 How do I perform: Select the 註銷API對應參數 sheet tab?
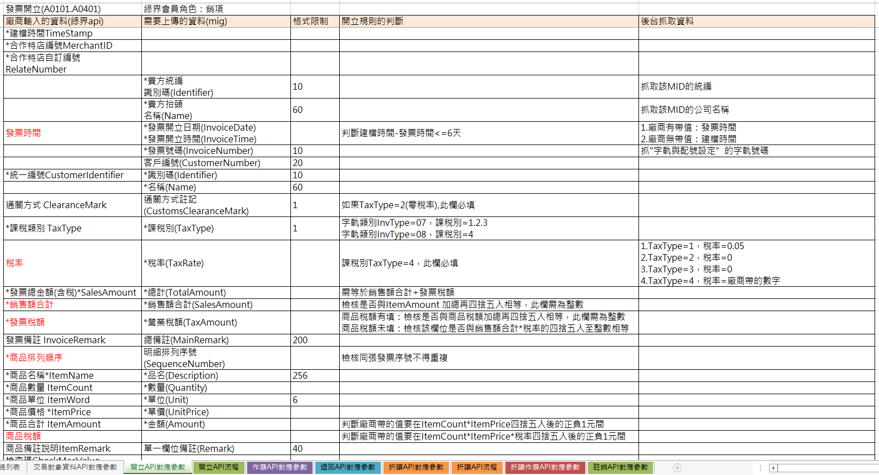click(620, 467)
